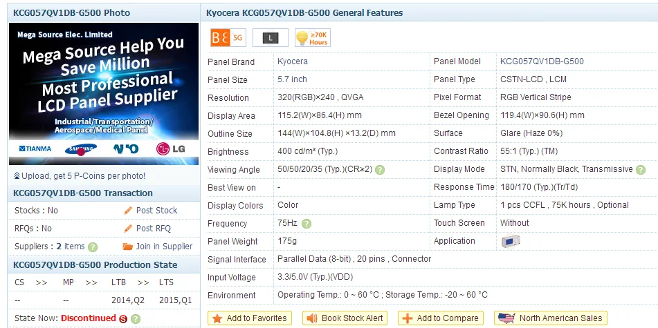This screenshot has height=328, width=658.
Task: Click the Kyocera panel brand value
Action: coord(293,61)
